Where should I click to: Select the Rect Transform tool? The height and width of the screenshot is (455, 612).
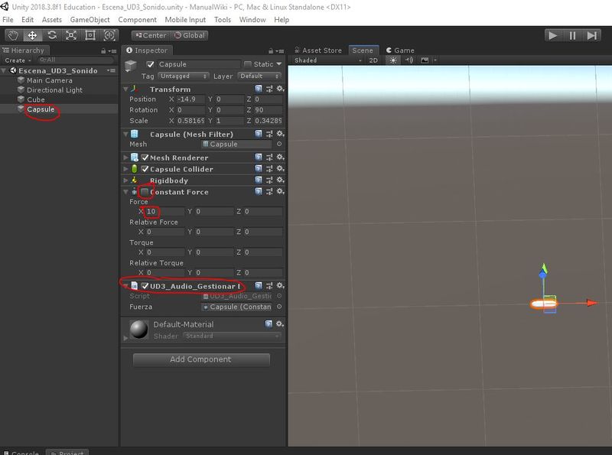pos(90,35)
